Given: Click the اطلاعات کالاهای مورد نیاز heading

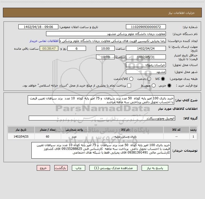Looking at the screenshot, I should pyautogui.click(x=178, y=109).
